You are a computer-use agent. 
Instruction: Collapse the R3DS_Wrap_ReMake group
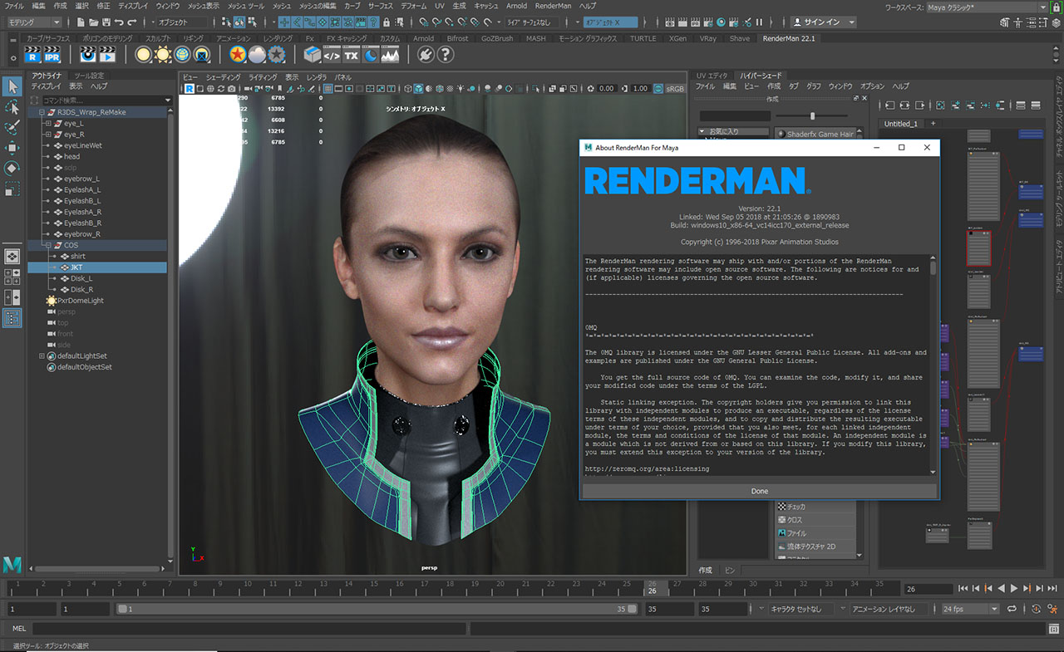[42, 112]
